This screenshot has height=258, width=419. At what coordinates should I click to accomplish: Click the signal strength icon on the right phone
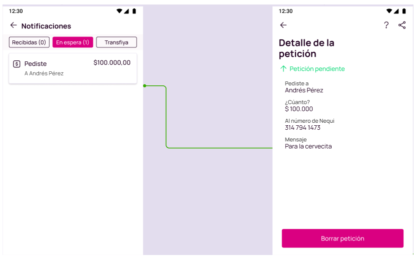pos(396,11)
